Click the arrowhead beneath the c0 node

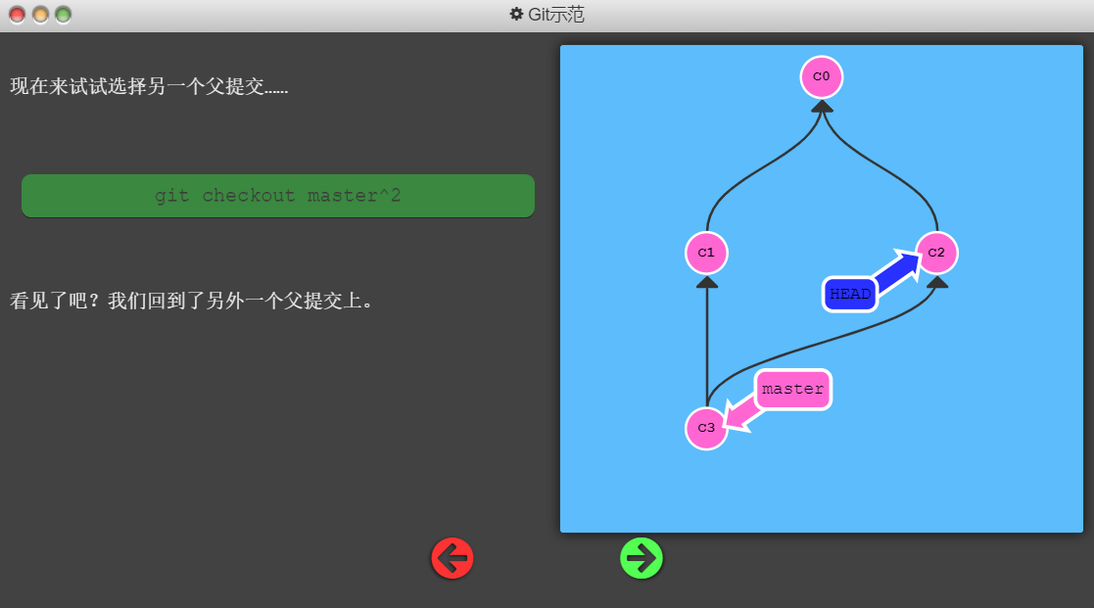822,107
